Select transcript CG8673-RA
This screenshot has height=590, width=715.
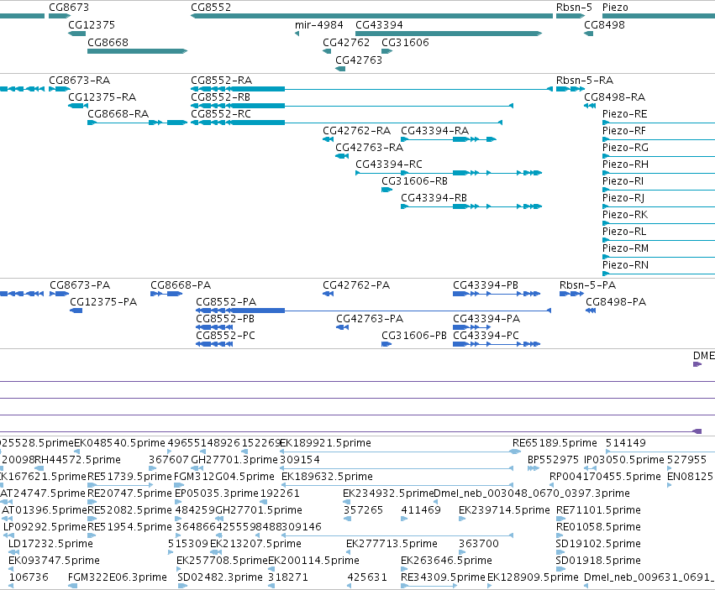79,81
